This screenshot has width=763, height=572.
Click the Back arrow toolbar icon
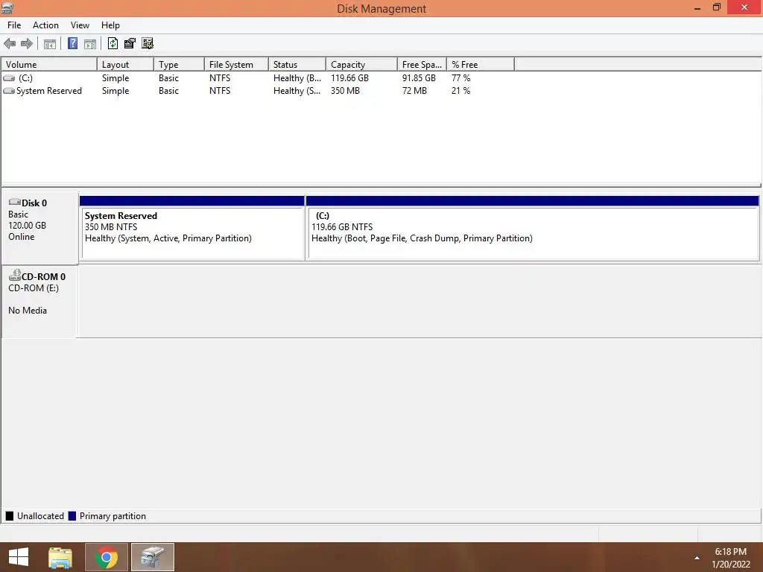pyautogui.click(x=9, y=44)
